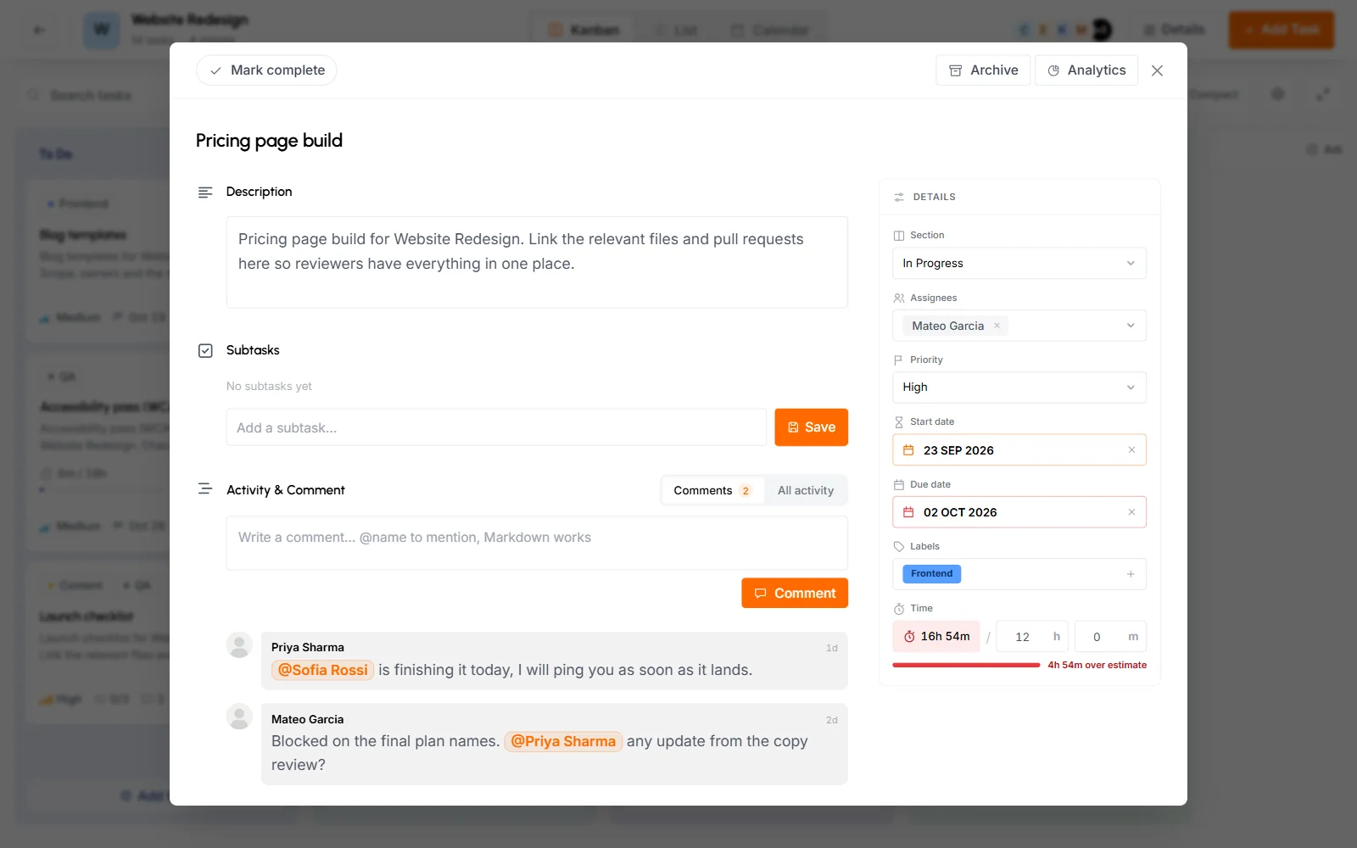Click the write a comment field
This screenshot has height=848, width=1357.
(537, 543)
